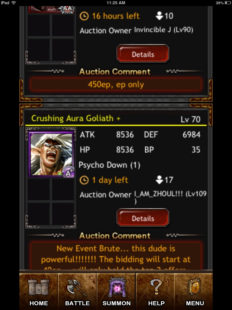Tap the clock icon beside '16 hours left'

point(84,16)
